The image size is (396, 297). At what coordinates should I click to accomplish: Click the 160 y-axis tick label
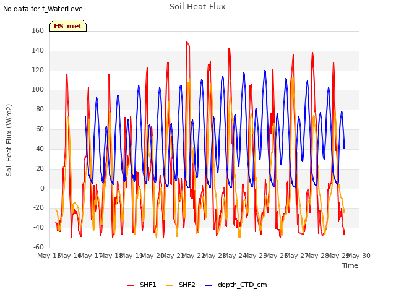38,30
